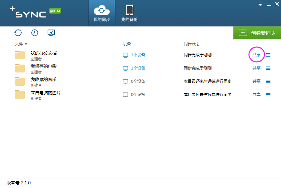This screenshot has width=281, height=188.
Task: Click the sync refresh icon in toolbar
Action: pos(18,33)
